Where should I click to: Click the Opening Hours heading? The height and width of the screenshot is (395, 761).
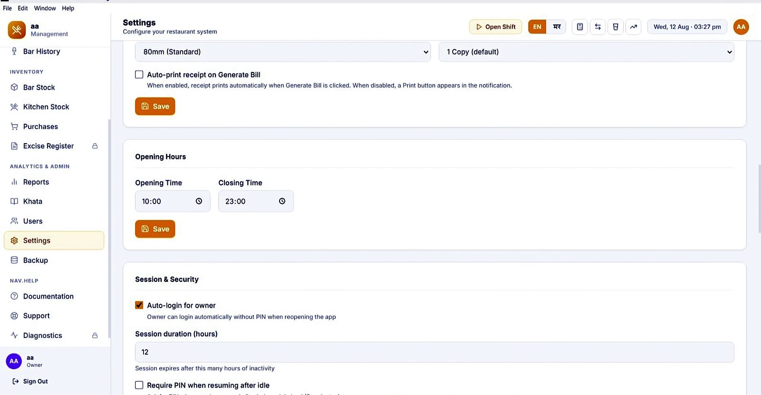click(x=161, y=157)
